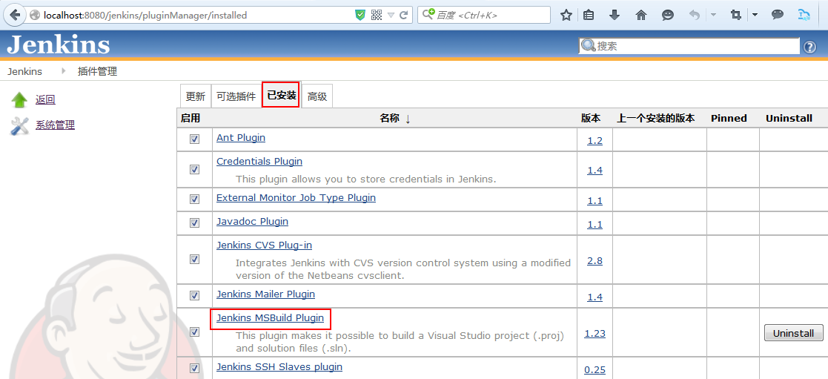
Task: Sort by the 名称 column header
Action: pyautogui.click(x=395, y=119)
